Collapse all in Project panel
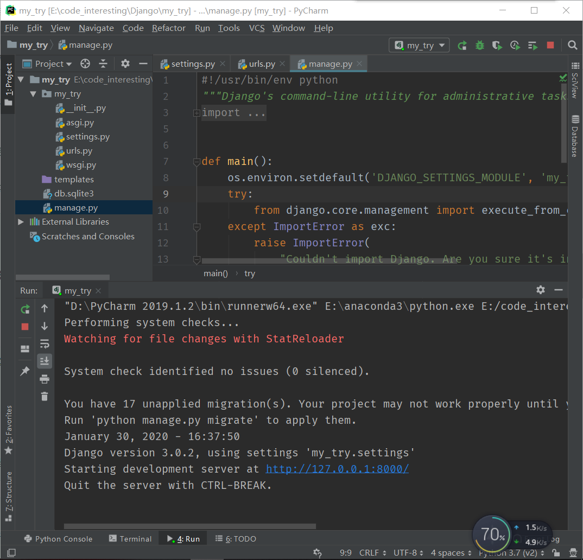The image size is (583, 560). pyautogui.click(x=103, y=64)
